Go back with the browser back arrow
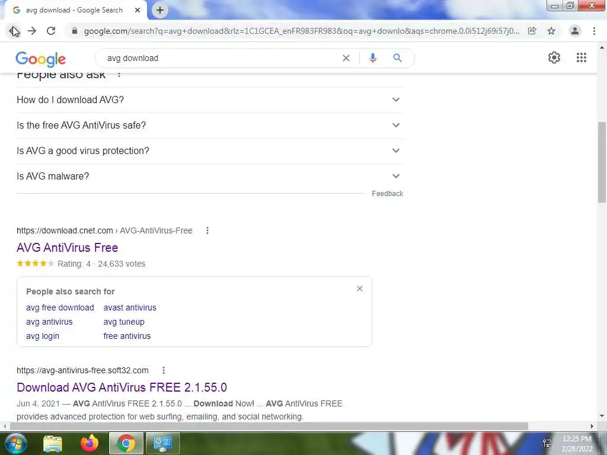The width and height of the screenshot is (607, 455). point(14,31)
